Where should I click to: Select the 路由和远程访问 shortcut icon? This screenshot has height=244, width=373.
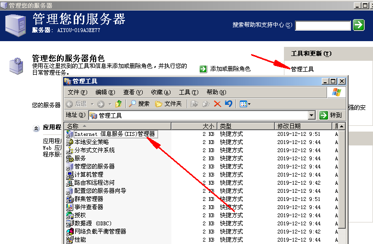[x=69, y=183]
